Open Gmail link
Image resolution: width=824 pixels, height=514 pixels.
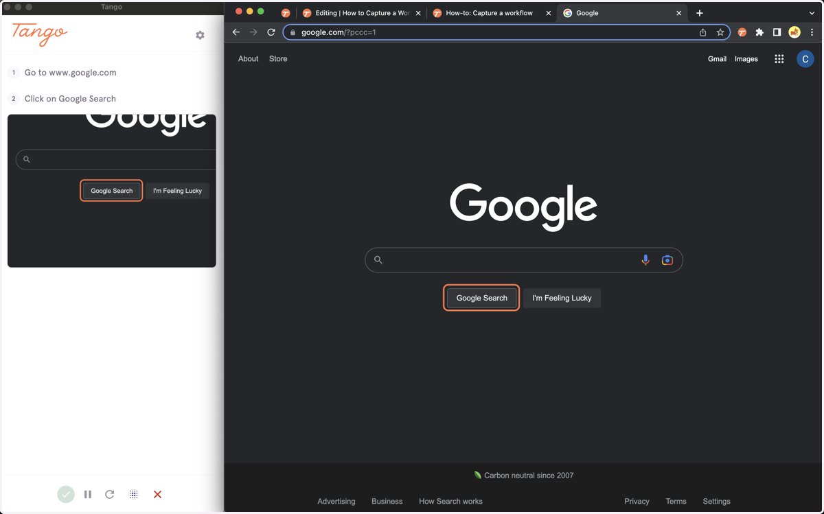coord(717,59)
